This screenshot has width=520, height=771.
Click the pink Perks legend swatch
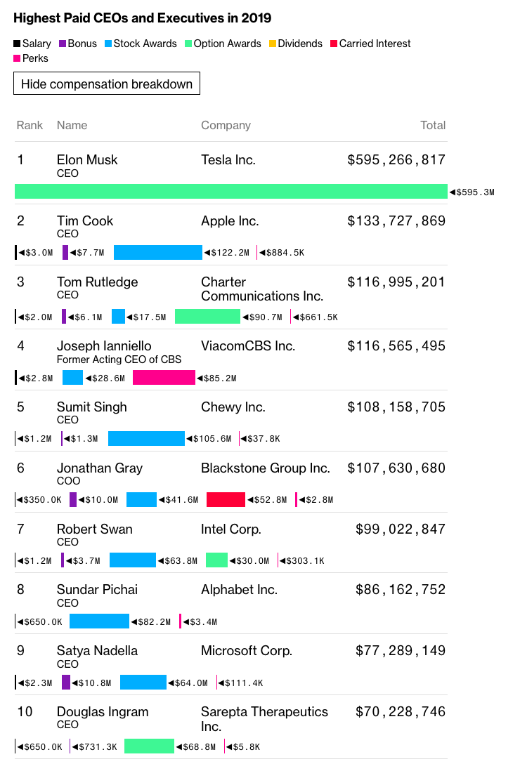[17, 58]
